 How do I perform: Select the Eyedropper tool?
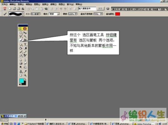25,71
